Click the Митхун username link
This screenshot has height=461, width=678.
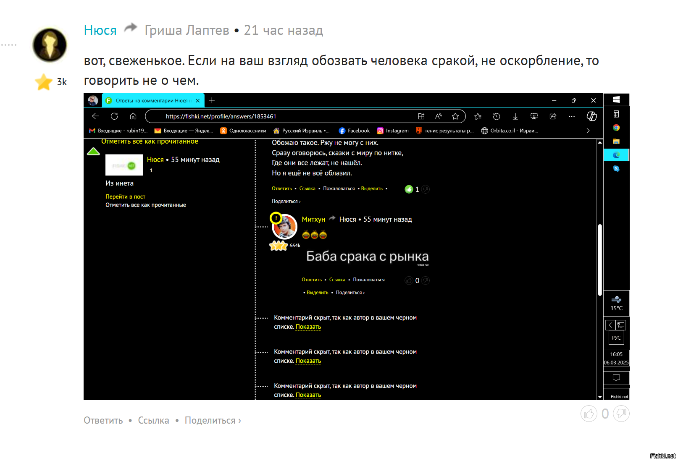[313, 219]
